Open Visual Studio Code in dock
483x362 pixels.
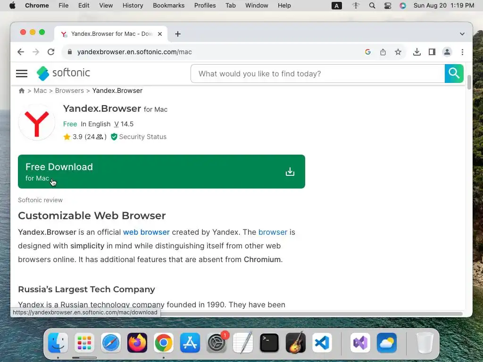click(x=322, y=343)
